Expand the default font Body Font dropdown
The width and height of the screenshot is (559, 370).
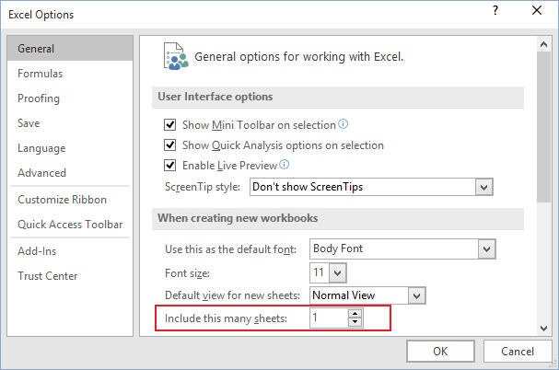point(486,249)
